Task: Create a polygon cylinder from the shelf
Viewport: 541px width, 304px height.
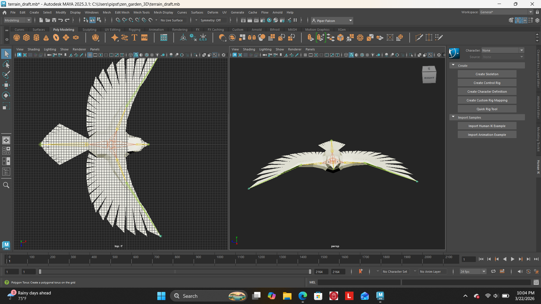Action: [36, 37]
